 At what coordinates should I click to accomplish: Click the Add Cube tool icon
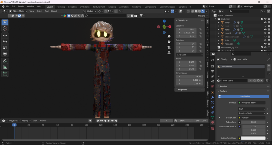(x=5, y=74)
